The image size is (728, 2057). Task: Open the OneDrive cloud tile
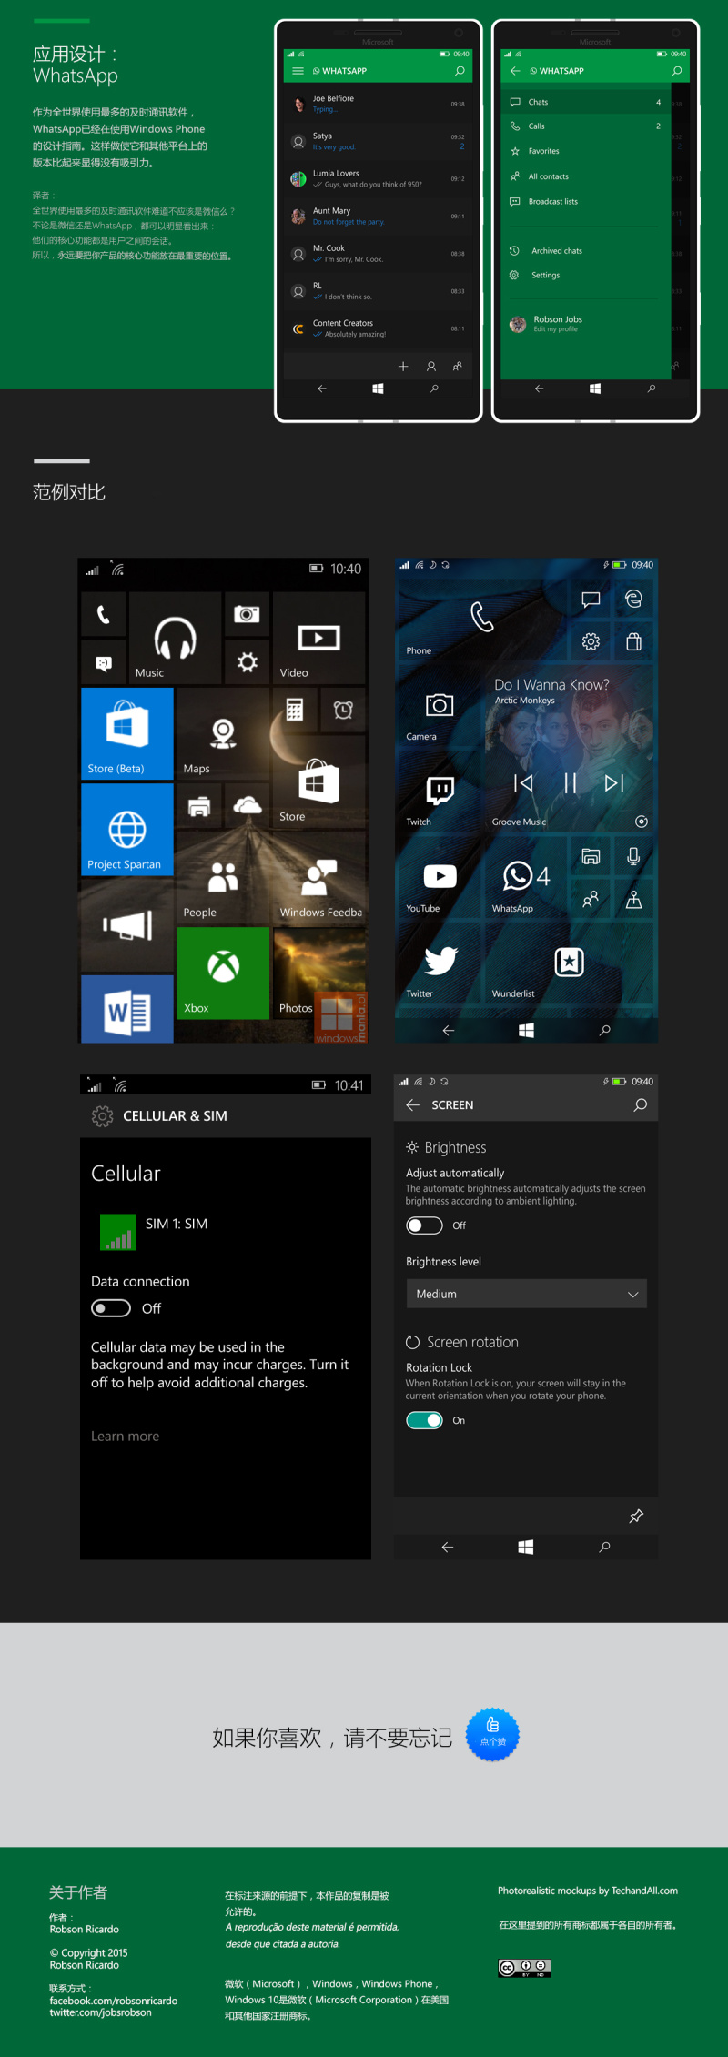click(248, 805)
